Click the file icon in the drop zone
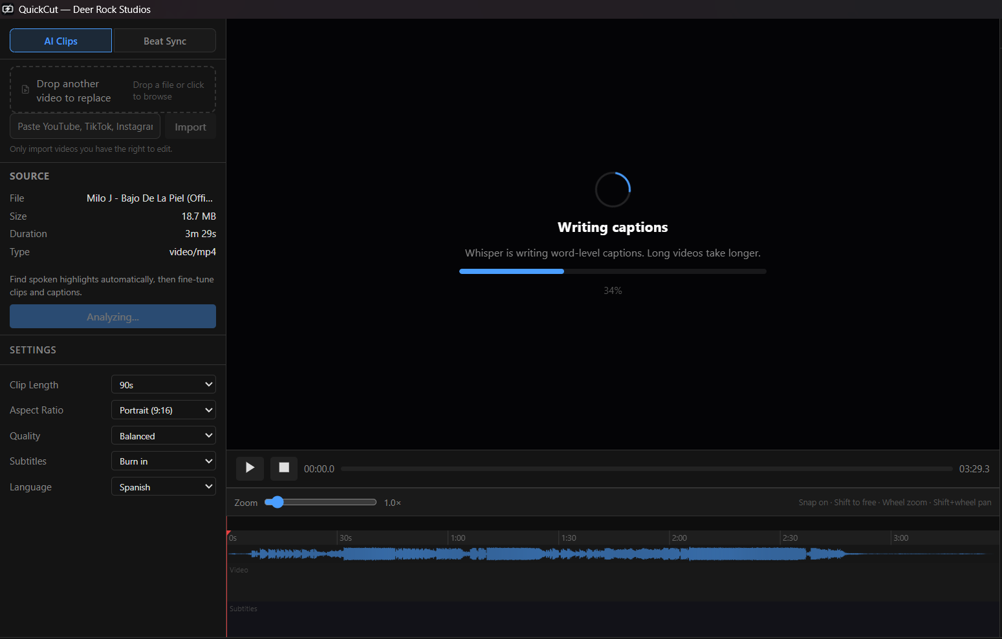Viewport: 1002px width, 639px height. click(25, 90)
